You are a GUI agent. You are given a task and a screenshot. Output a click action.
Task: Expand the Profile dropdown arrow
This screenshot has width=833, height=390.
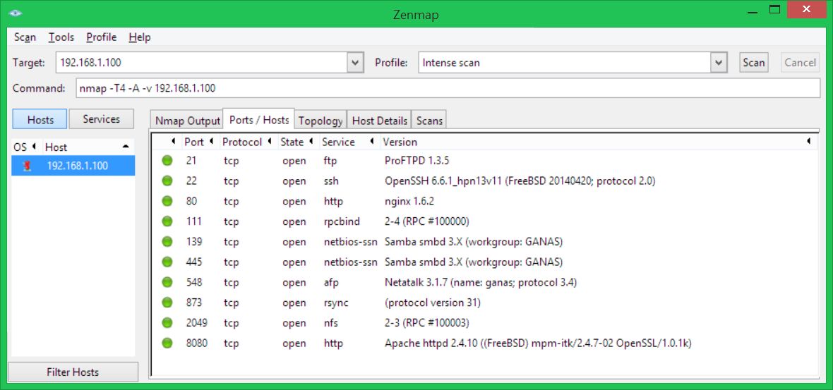(x=719, y=63)
